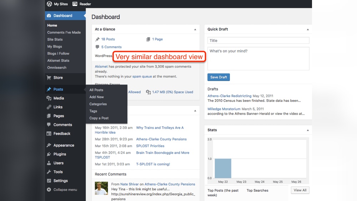Click the What's on your mind text area
Screen dimensions: 357x201
(258, 59)
